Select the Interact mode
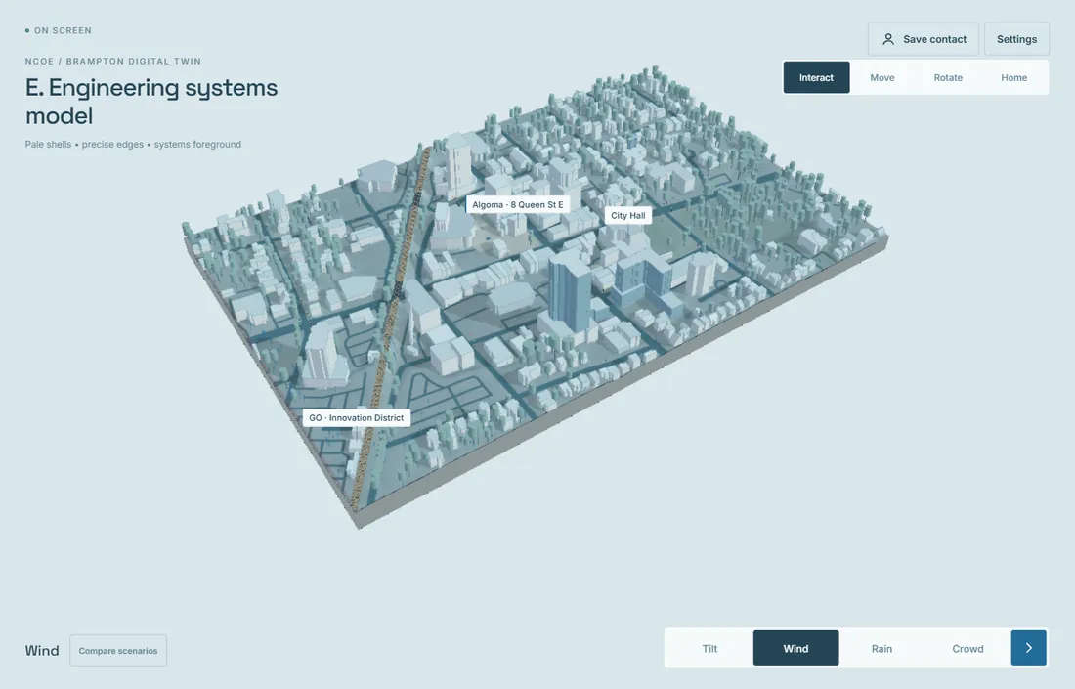The image size is (1075, 689). click(817, 77)
